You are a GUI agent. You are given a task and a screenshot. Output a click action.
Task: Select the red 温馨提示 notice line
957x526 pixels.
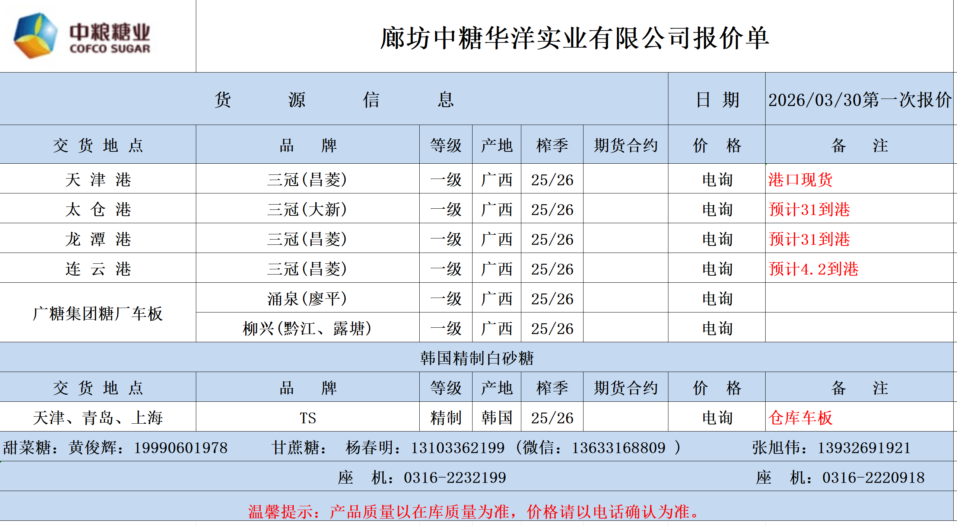tap(474, 511)
